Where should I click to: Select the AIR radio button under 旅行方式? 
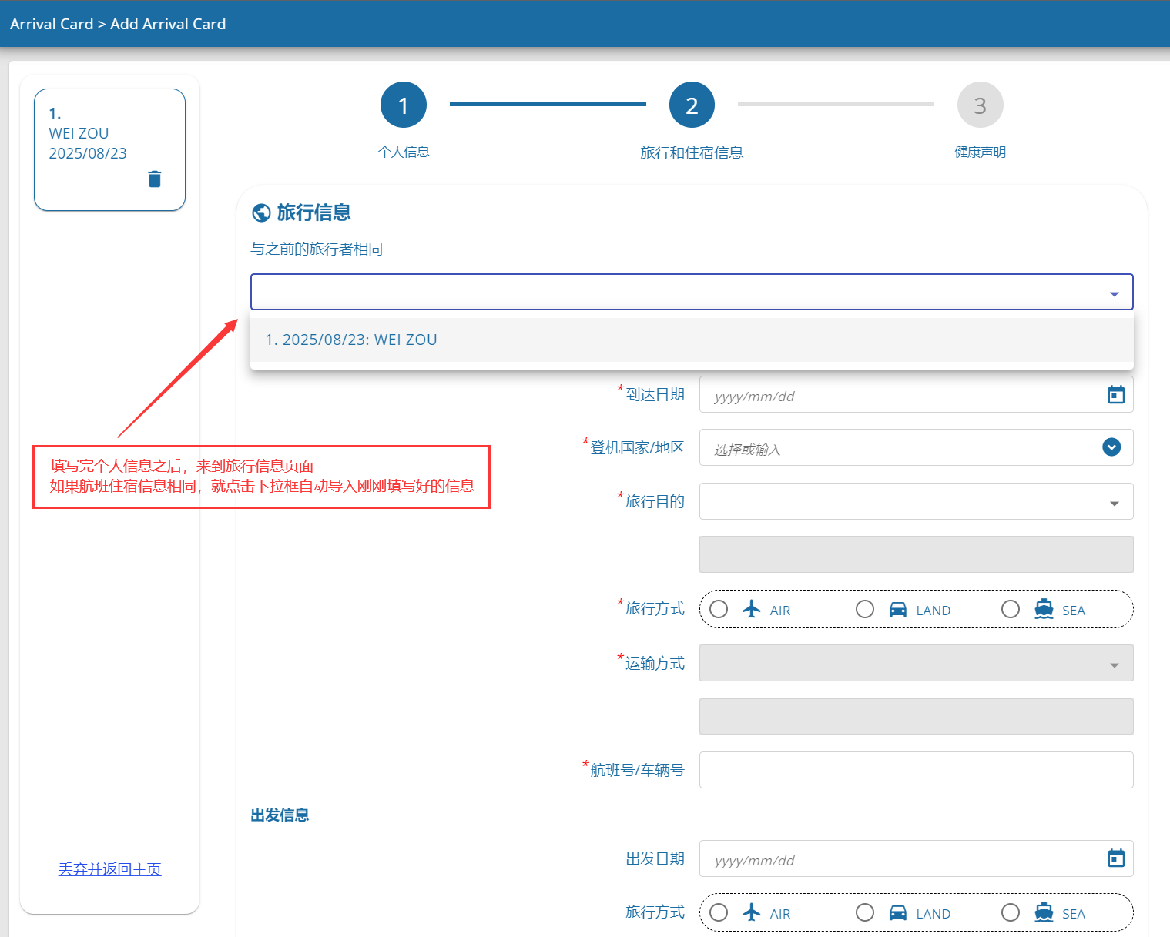coord(718,609)
